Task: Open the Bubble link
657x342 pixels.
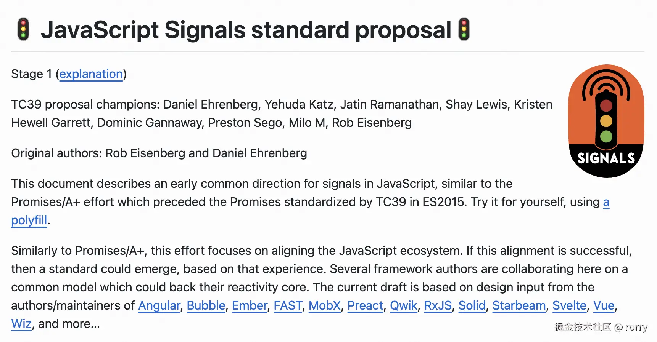Action: point(206,305)
